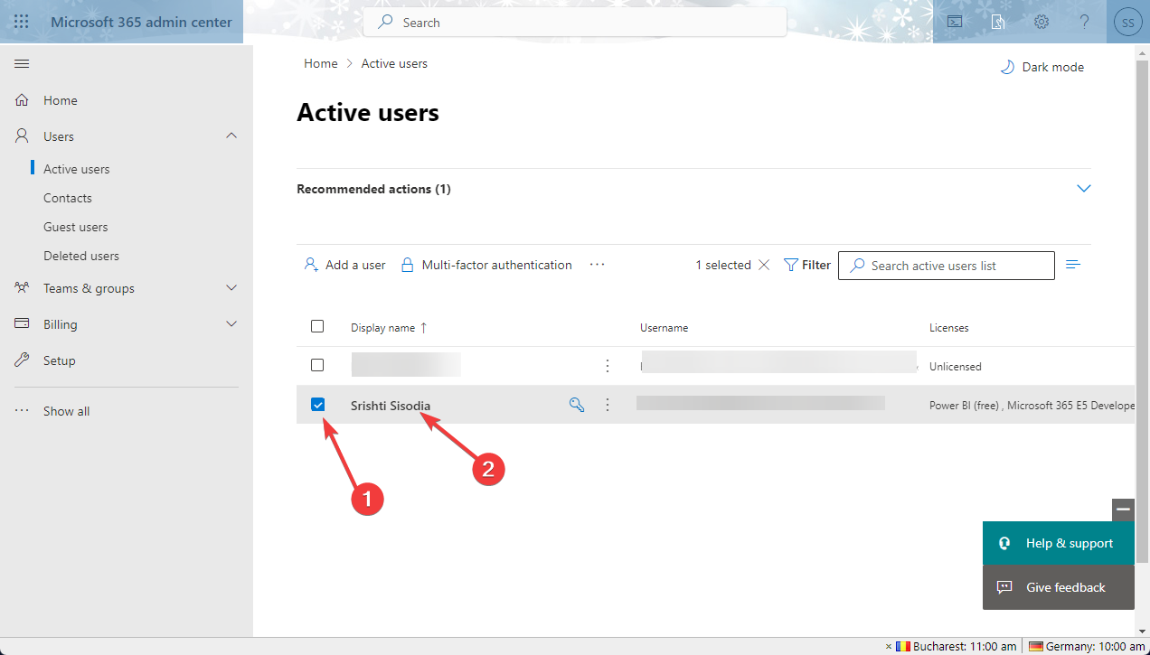
Task: Click the Billing card icon
Action: [22, 324]
